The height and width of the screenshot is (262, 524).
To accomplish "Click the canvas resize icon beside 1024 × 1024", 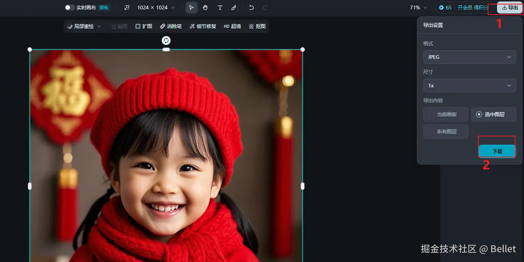I will tap(127, 7).
